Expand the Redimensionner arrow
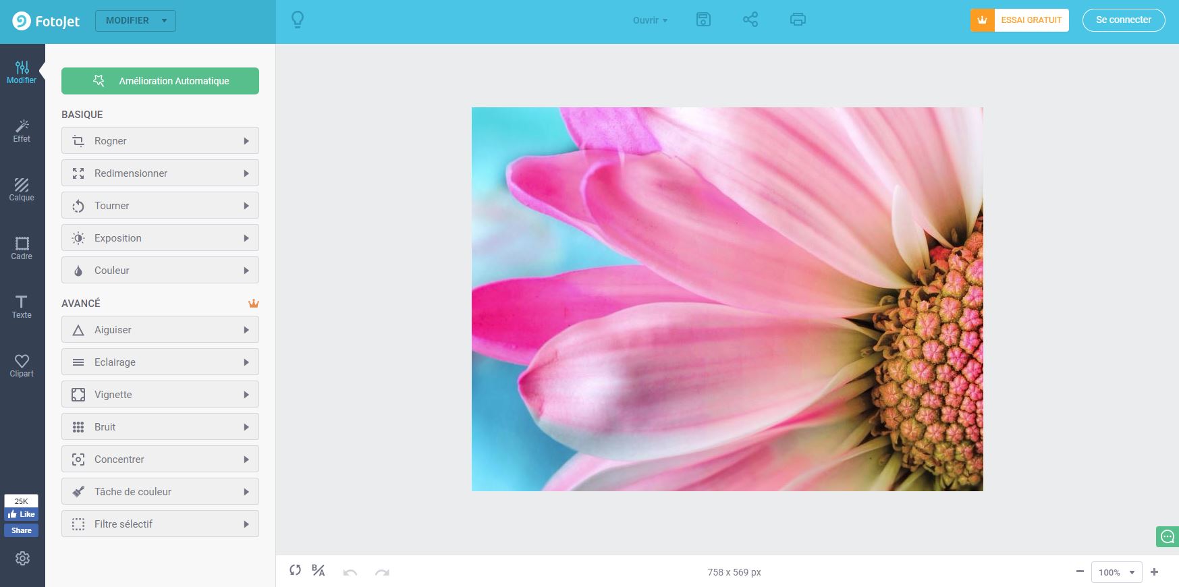The height and width of the screenshot is (587, 1179). [x=246, y=173]
